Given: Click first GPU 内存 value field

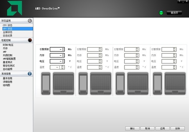Looking at the screenshot, I should (57, 55).
